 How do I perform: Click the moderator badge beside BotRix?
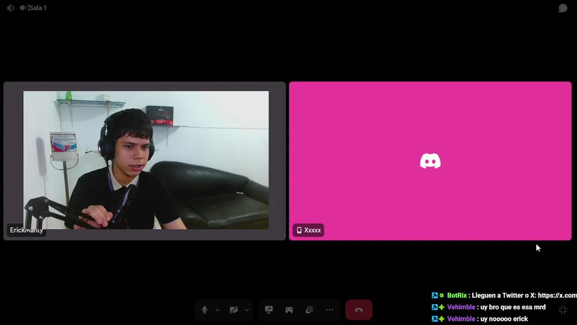434,296
